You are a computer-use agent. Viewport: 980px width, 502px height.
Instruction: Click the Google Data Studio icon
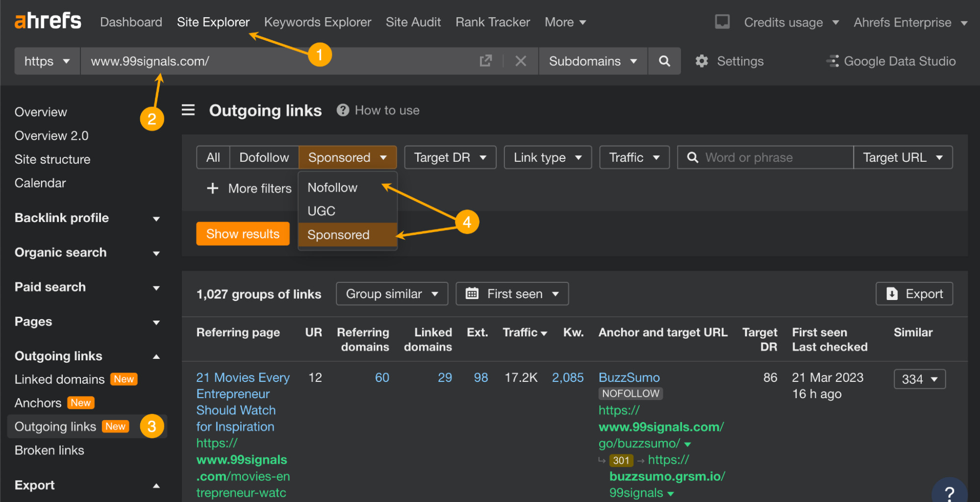click(x=832, y=61)
